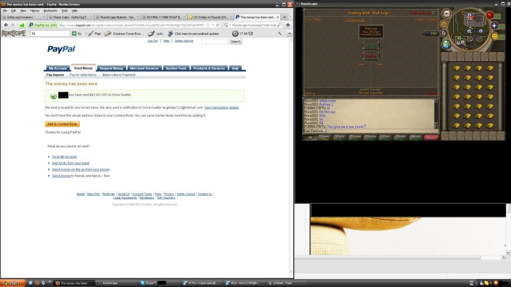Open a new browser tab with plus button

[284, 17]
